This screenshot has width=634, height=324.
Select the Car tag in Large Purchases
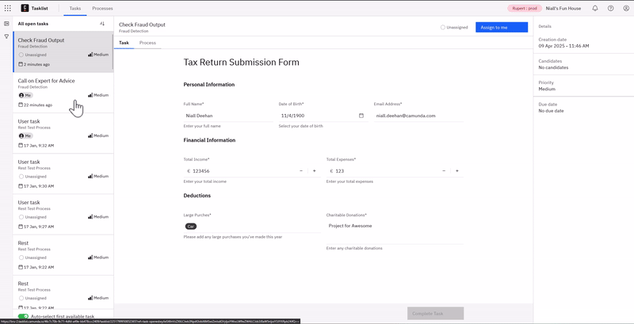click(x=191, y=226)
